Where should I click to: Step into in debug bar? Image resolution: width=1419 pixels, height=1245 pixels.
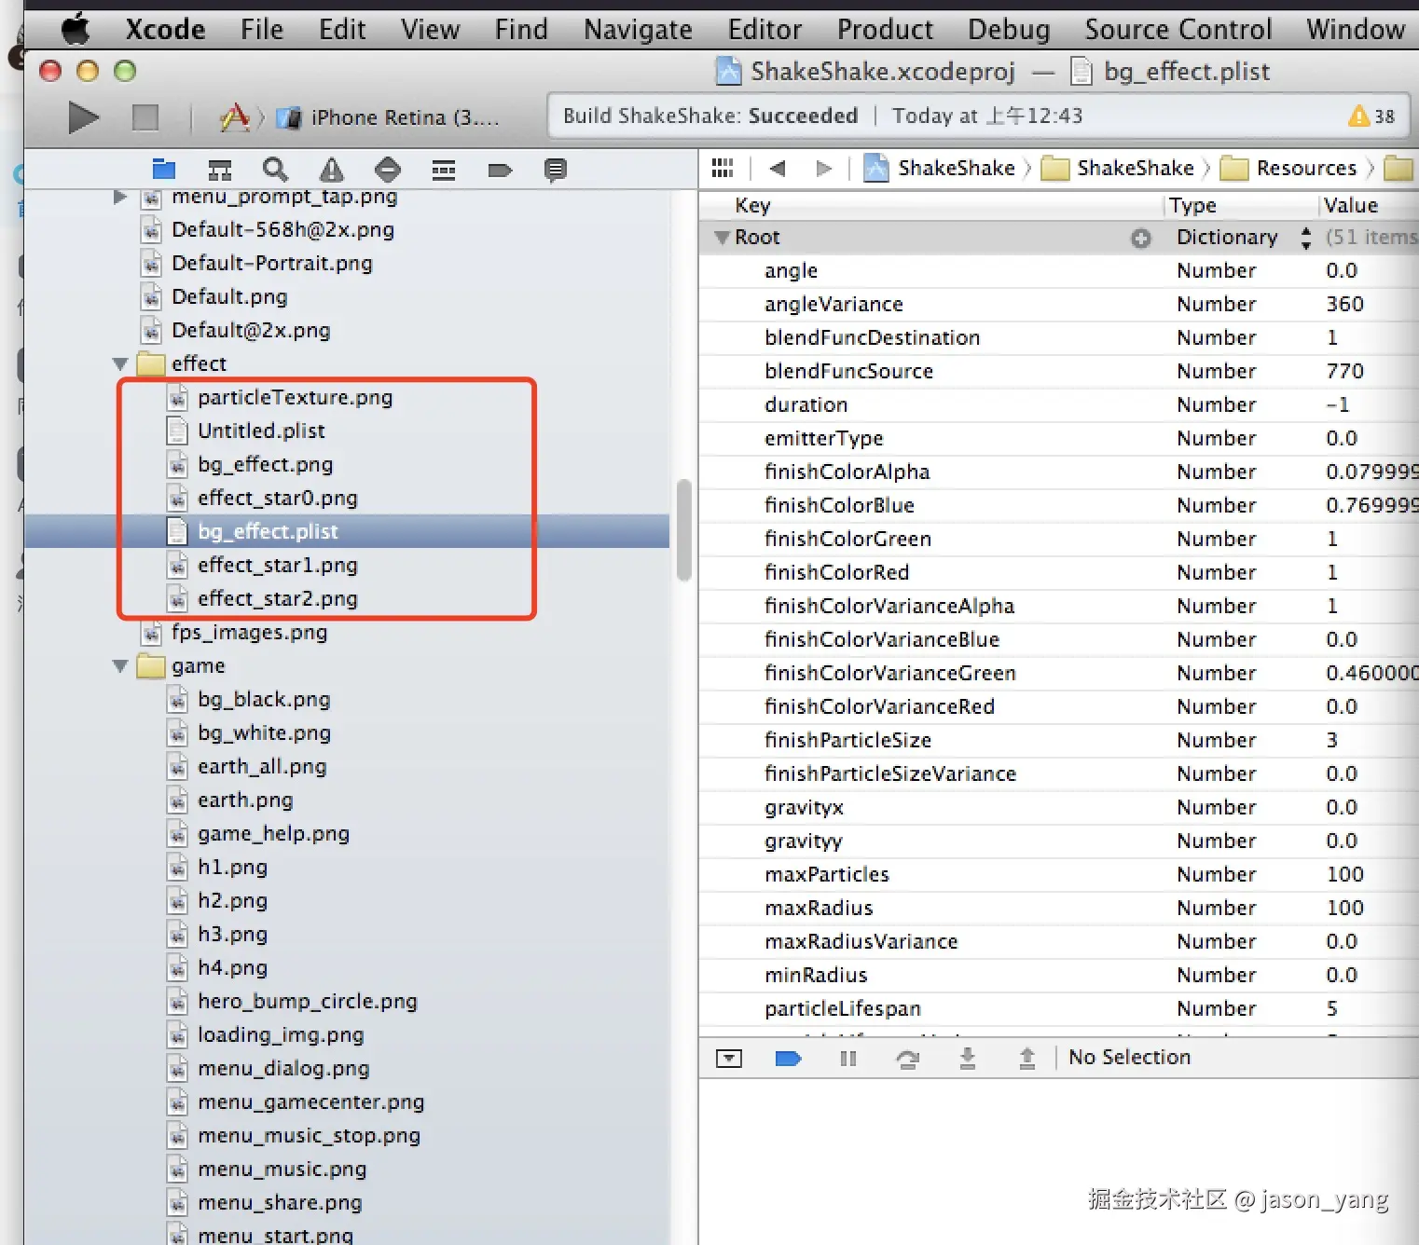pos(968,1058)
